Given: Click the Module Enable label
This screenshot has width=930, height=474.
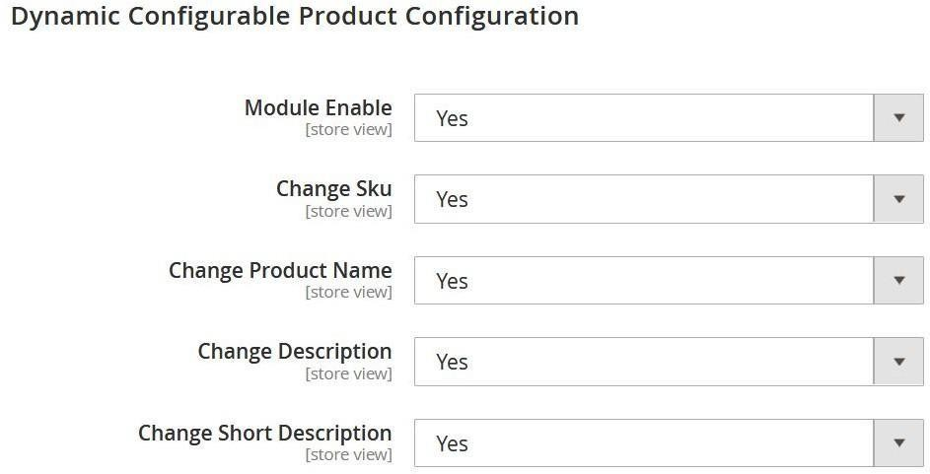Looking at the screenshot, I should pyautogui.click(x=318, y=107).
